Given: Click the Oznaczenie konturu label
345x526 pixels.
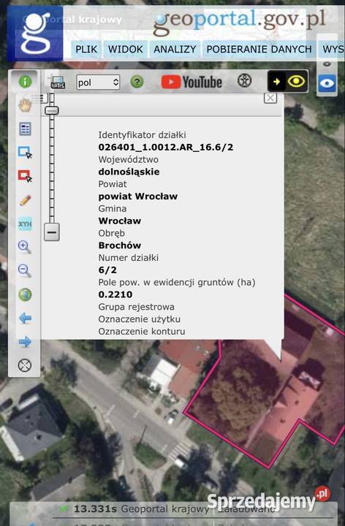Looking at the screenshot, I should coord(142,332).
